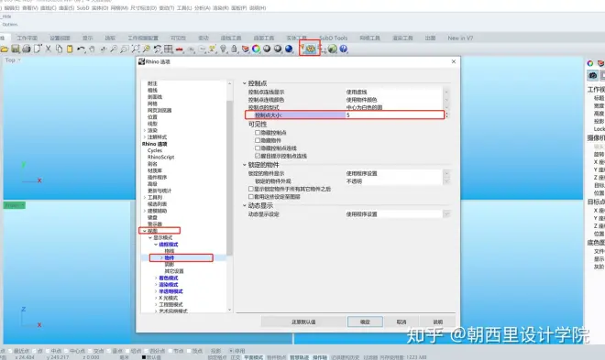Click the blue Help question mark icon
605x360 pixels.
[344, 49]
